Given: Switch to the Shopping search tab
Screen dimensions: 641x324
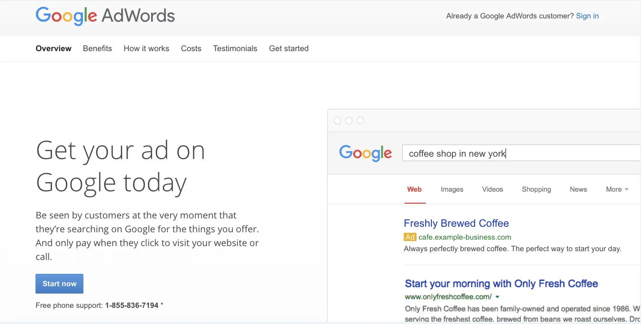Looking at the screenshot, I should tap(536, 189).
